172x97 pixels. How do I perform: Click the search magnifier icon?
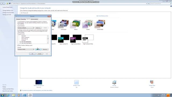coord(171,4)
